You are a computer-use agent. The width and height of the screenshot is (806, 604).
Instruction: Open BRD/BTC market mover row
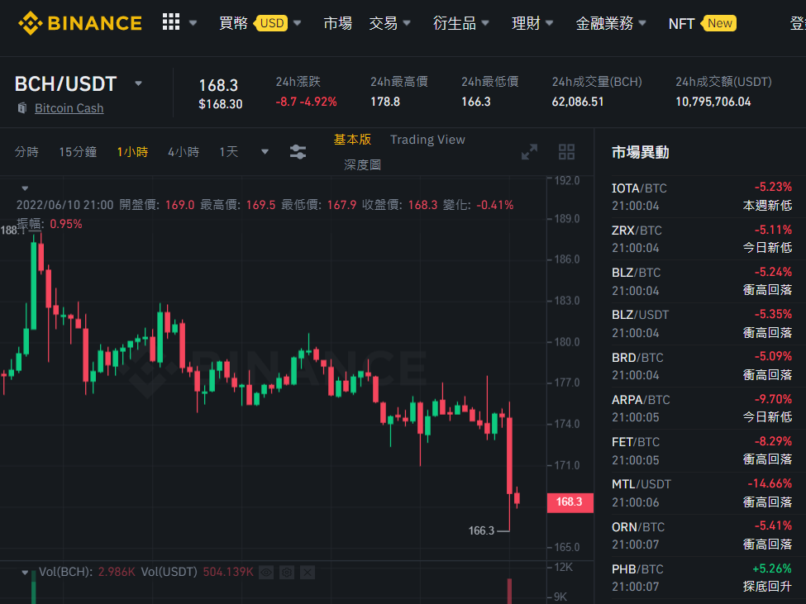(x=702, y=366)
